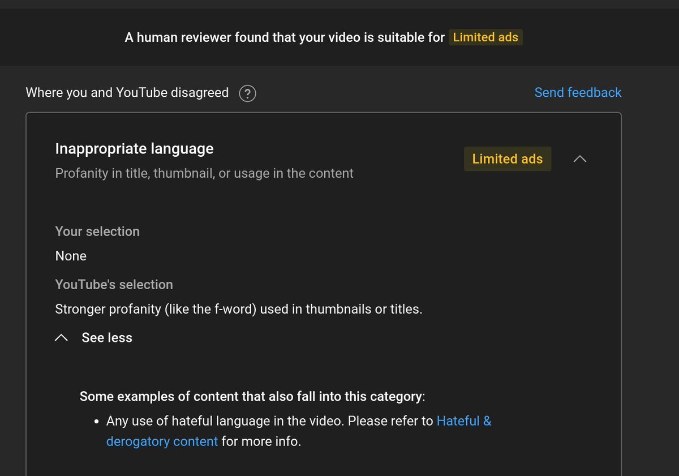Toggle the See less visibility control
679x476 pixels.
pyautogui.click(x=107, y=337)
